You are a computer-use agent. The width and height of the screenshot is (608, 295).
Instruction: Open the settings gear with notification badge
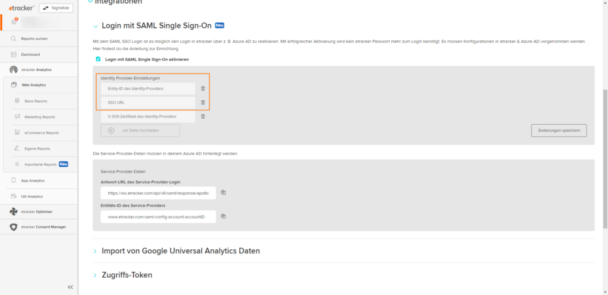coord(14,21)
